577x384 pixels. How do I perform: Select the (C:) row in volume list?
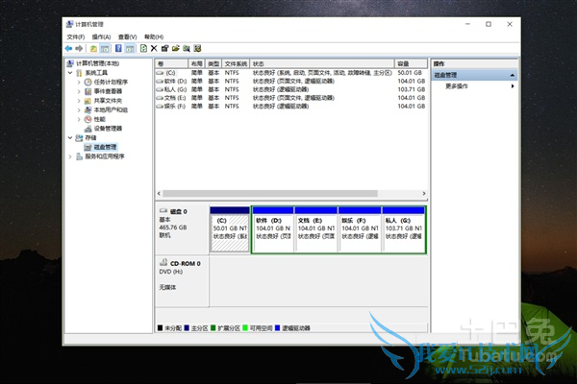[171, 72]
